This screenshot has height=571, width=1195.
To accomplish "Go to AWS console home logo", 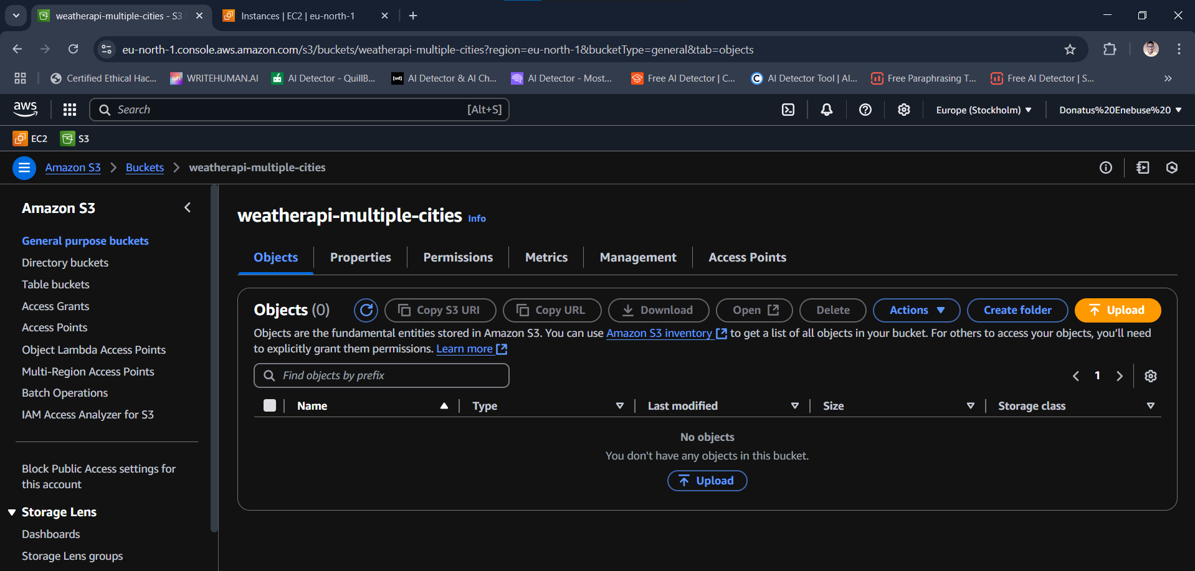I will pyautogui.click(x=26, y=110).
